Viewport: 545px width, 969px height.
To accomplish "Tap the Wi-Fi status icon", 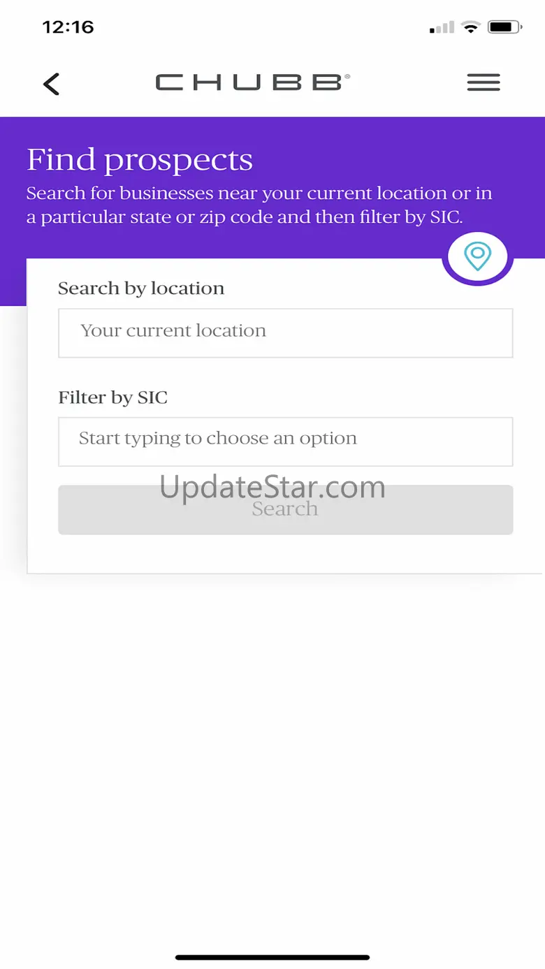I will [472, 28].
